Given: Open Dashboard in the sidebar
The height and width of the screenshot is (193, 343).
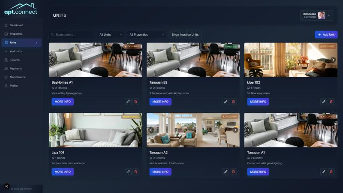Looking at the screenshot, I should pos(21,25).
